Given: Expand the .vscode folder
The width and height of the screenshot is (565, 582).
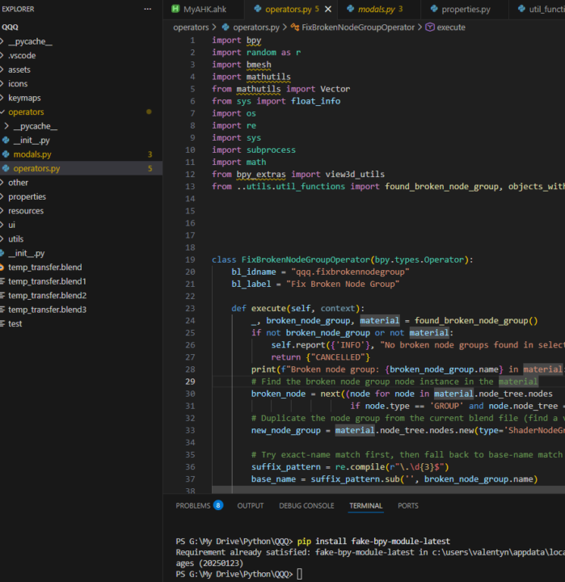Looking at the screenshot, I should tap(81, 56).
